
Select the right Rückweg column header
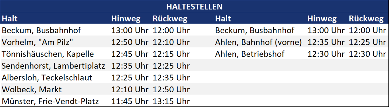(x=366, y=19)
